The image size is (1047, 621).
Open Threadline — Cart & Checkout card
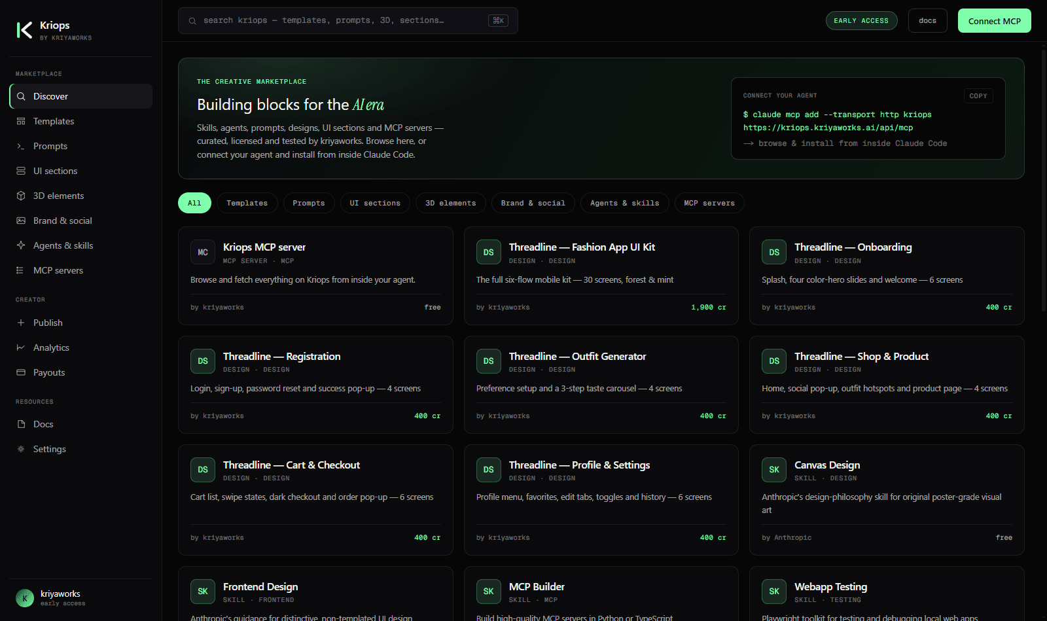[315, 500]
